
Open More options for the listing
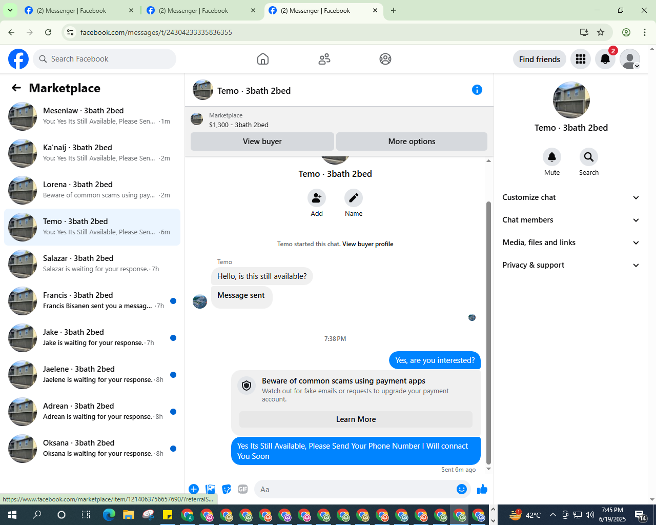pyautogui.click(x=412, y=142)
